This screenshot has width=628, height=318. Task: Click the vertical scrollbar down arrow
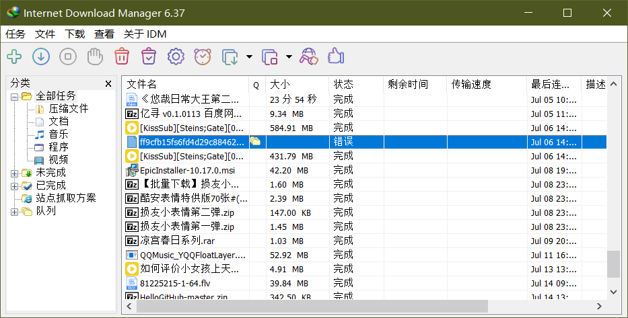(x=613, y=292)
